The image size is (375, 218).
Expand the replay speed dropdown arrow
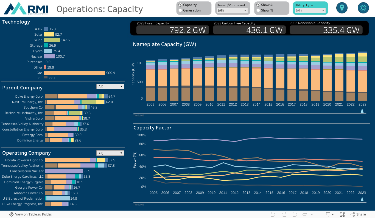312,214
